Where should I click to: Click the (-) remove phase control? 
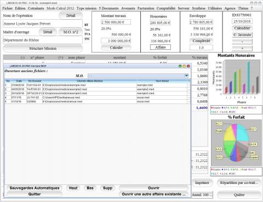click(x=22, y=57)
